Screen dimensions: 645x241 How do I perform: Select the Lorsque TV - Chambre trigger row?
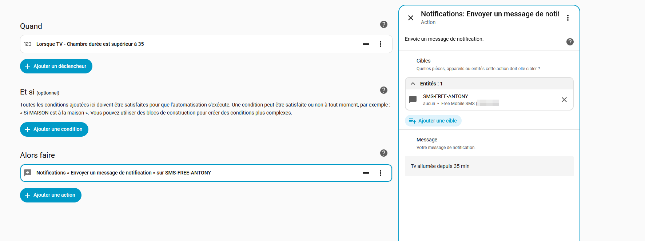(x=182, y=44)
